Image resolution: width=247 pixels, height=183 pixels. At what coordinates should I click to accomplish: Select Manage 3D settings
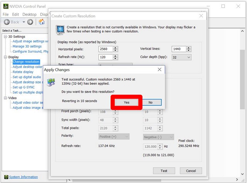pyautogui.click(x=27, y=46)
